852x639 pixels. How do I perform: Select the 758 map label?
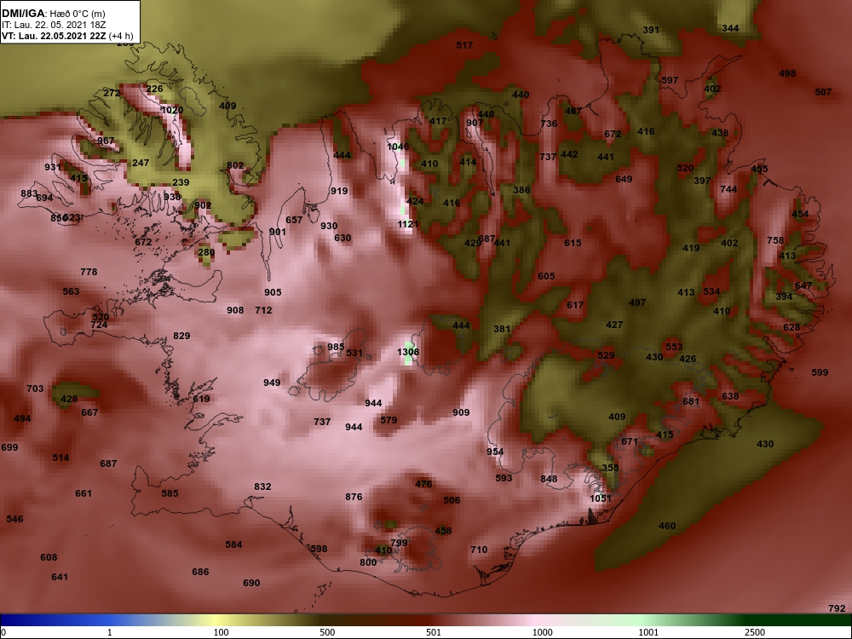pos(775,240)
